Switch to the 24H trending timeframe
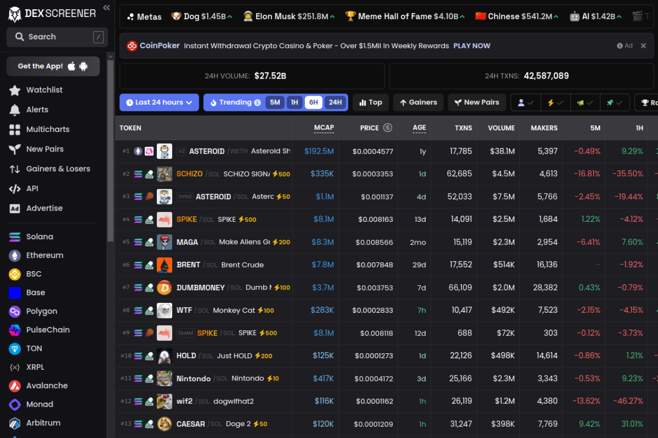This screenshot has height=438, width=658. (x=335, y=103)
